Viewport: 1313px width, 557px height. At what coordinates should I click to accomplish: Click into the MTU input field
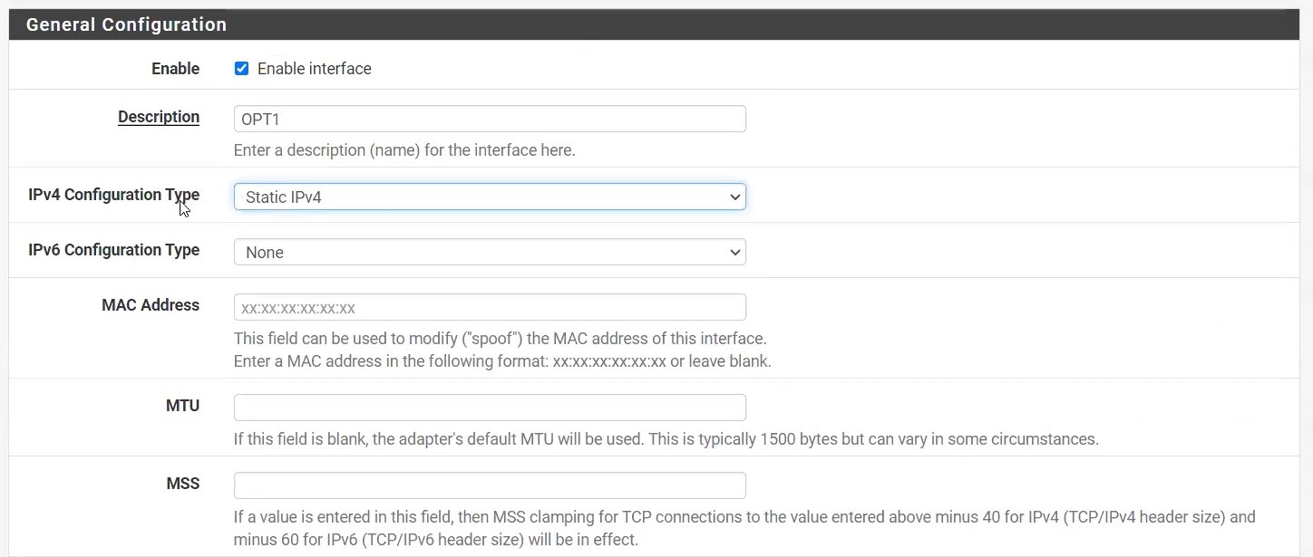point(490,408)
